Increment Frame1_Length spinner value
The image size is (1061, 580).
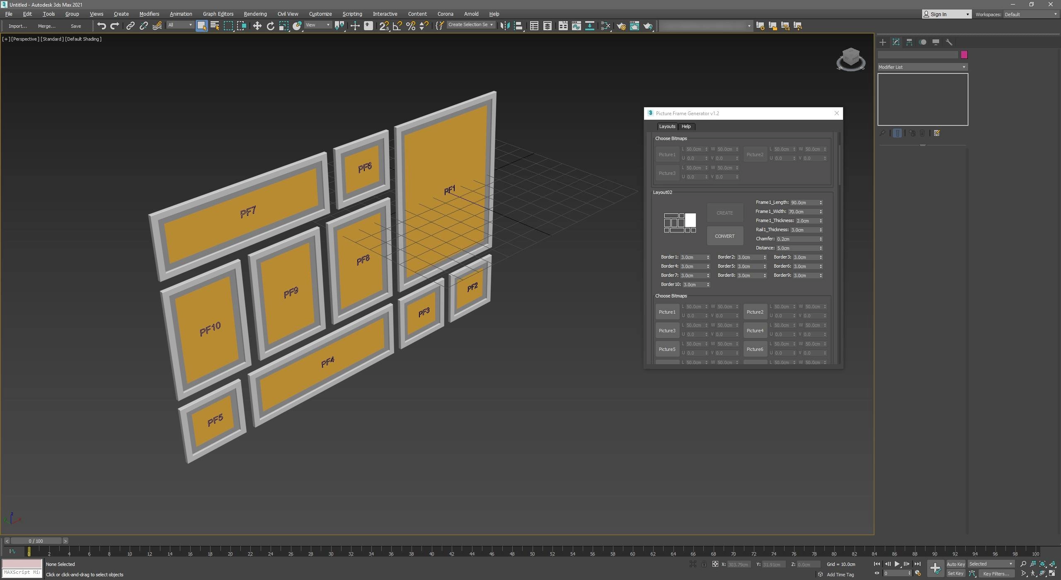coord(821,201)
